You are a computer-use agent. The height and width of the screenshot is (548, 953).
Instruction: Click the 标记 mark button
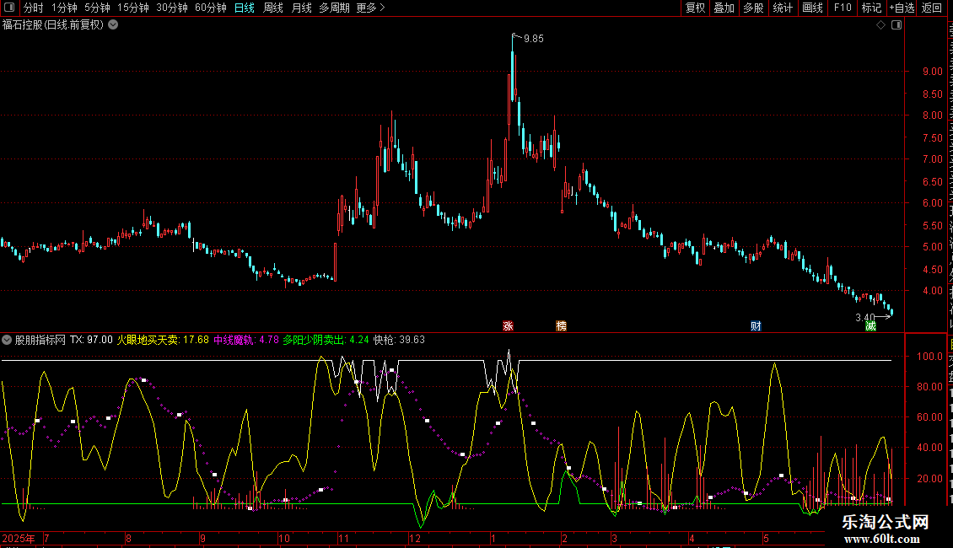click(871, 8)
